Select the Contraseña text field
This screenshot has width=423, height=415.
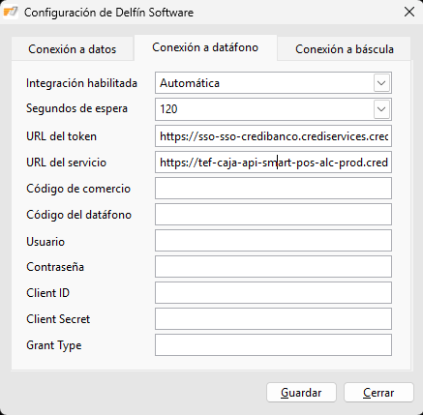pos(273,267)
